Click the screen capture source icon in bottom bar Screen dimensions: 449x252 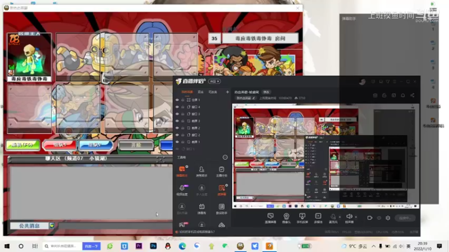coord(271,218)
